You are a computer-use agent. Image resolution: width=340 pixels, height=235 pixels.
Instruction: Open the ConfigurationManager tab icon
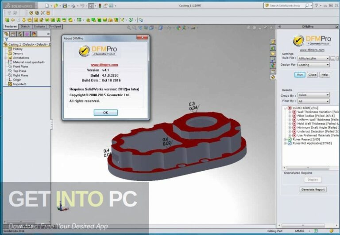[x=20, y=34]
